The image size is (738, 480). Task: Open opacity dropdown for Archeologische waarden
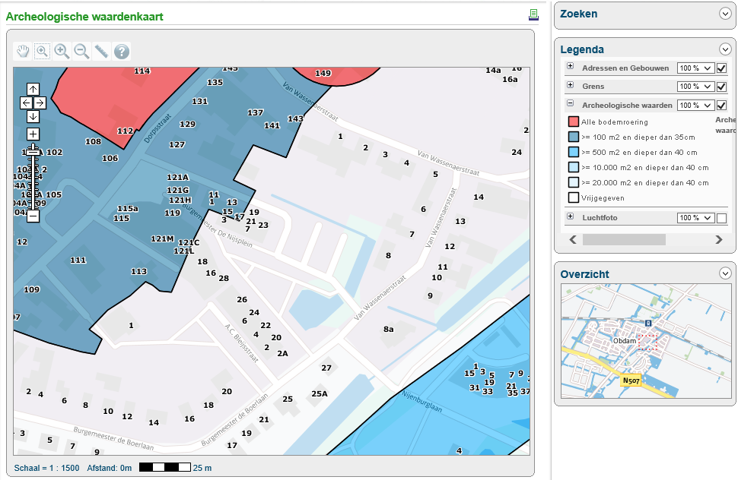pos(695,106)
